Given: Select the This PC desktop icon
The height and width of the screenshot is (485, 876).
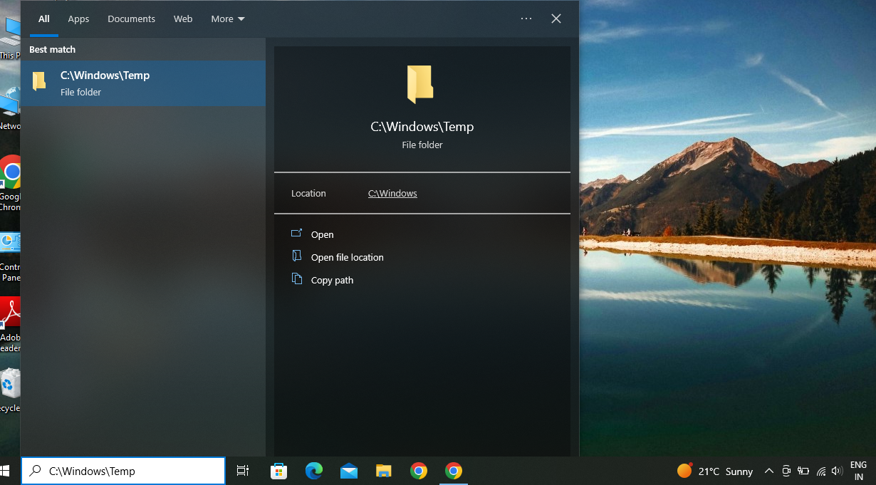Looking at the screenshot, I should pyautogui.click(x=10, y=38).
